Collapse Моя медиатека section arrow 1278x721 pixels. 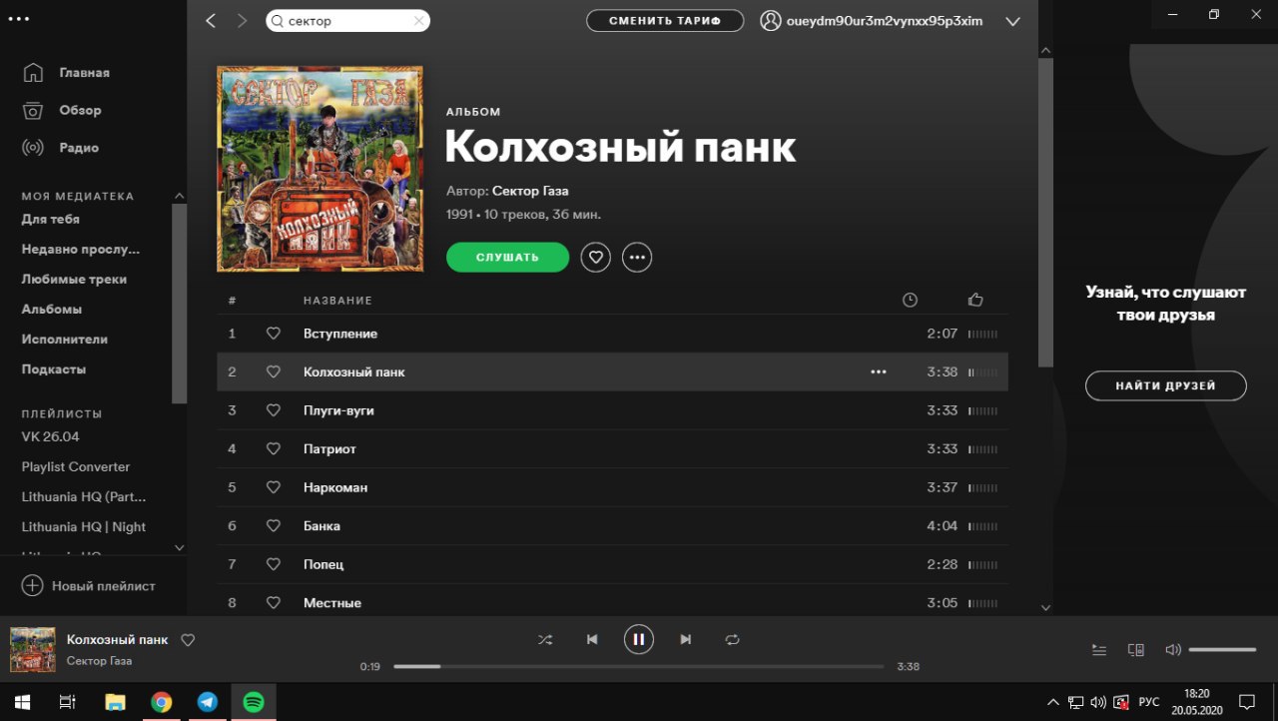[x=180, y=196]
